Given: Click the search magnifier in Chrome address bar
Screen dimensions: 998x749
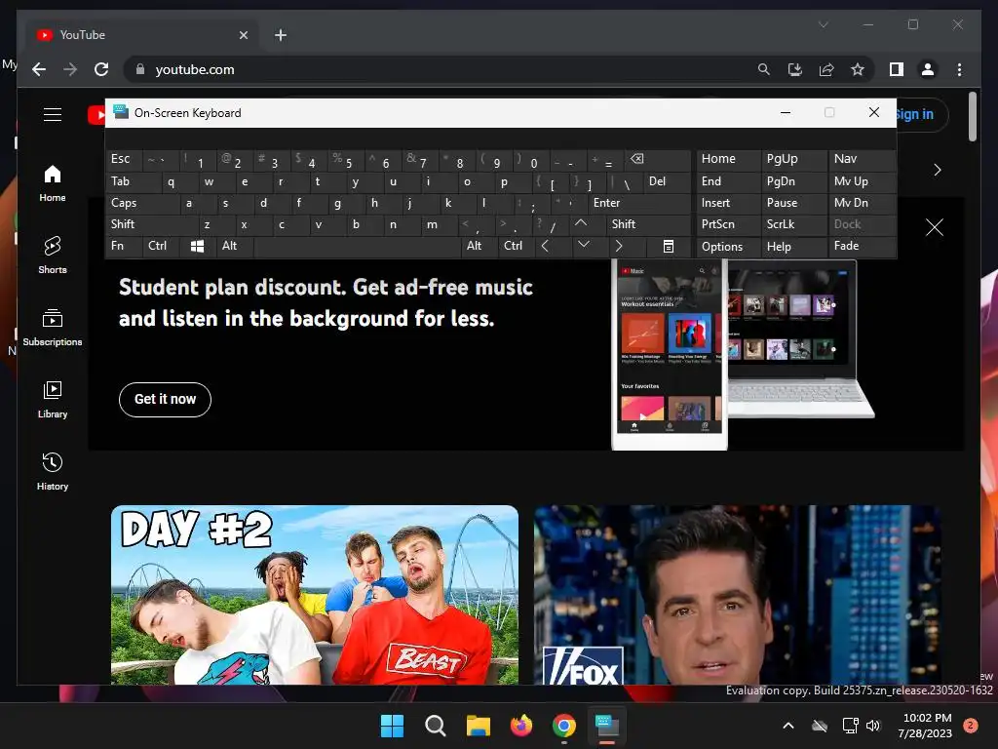Looking at the screenshot, I should click(764, 69).
